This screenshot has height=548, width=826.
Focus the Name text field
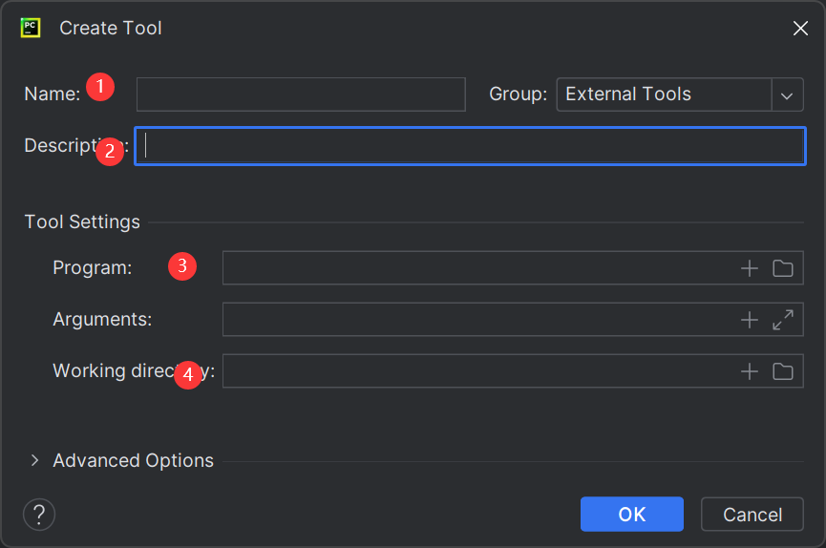tap(301, 95)
